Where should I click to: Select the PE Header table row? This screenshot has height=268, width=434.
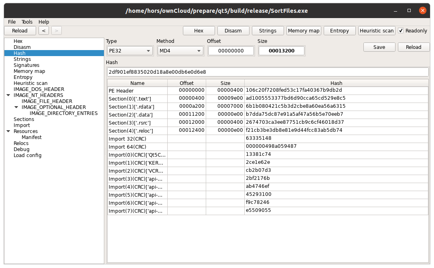[268, 91]
